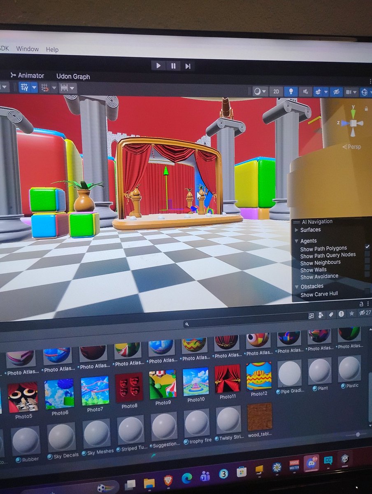The image size is (372, 494).
Task: Open search in new window icon
Action: pyautogui.click(x=311, y=315)
